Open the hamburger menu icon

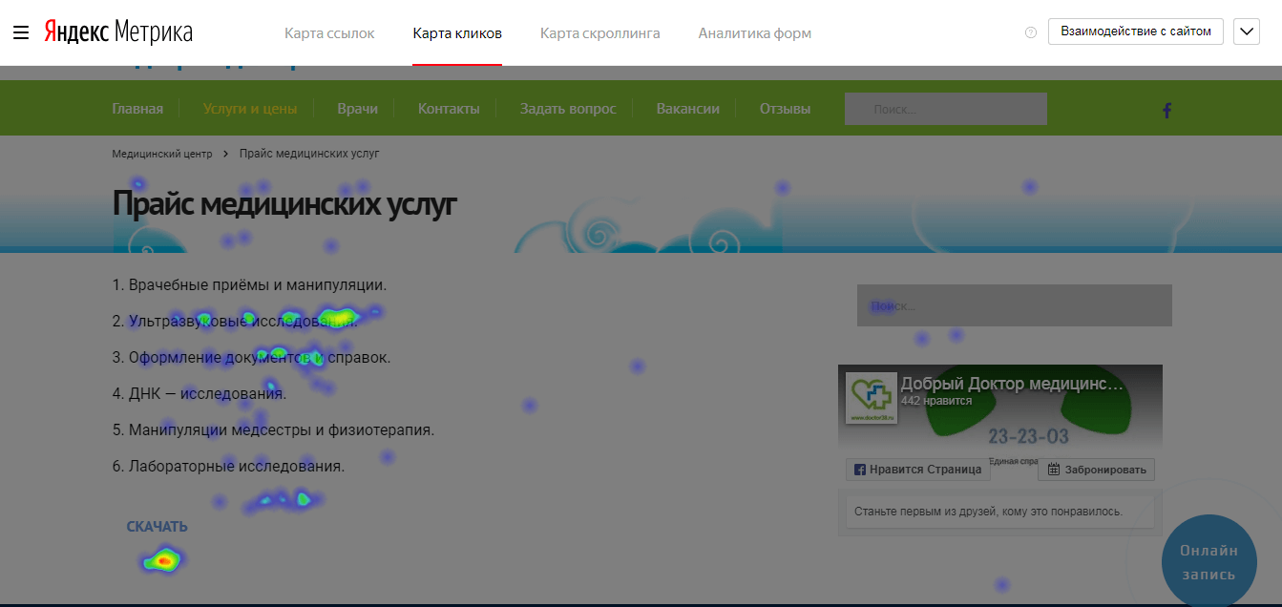click(x=21, y=32)
